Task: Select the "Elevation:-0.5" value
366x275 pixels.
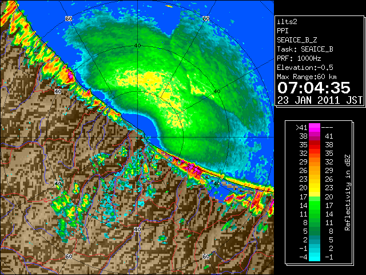Action: coord(305,68)
